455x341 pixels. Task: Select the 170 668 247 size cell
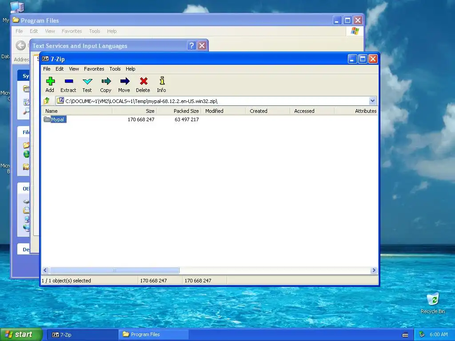click(x=141, y=119)
